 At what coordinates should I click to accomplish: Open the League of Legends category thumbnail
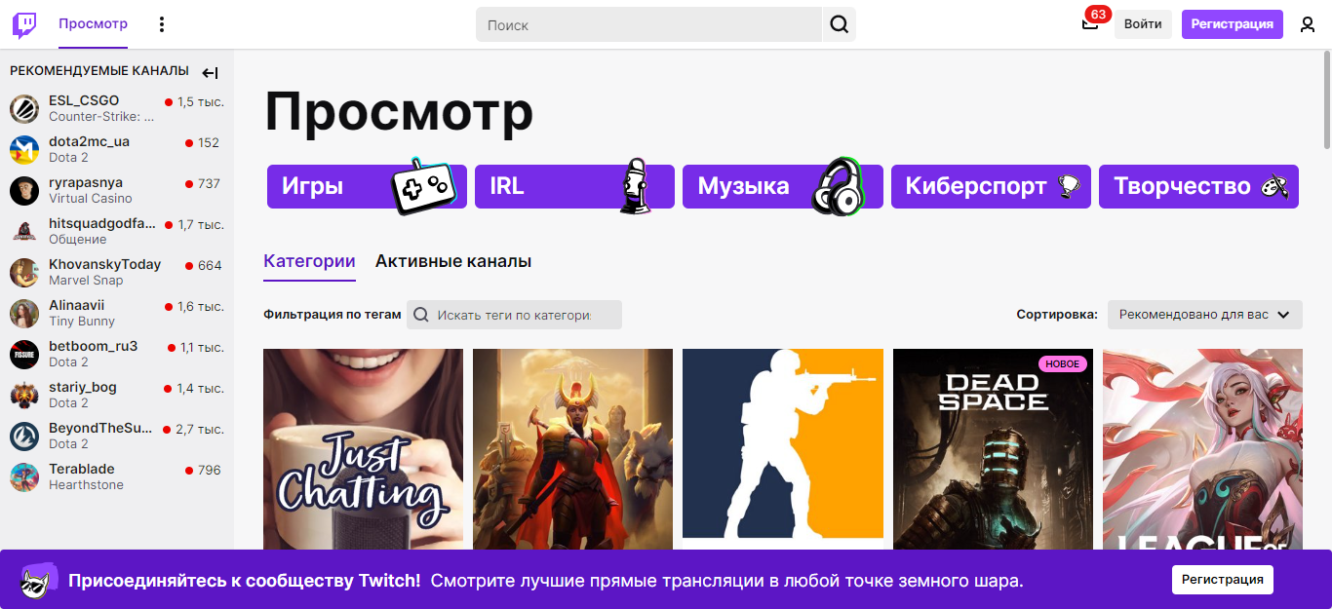1202,449
